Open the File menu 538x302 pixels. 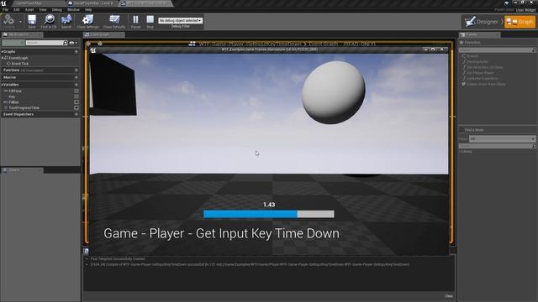click(x=5, y=9)
